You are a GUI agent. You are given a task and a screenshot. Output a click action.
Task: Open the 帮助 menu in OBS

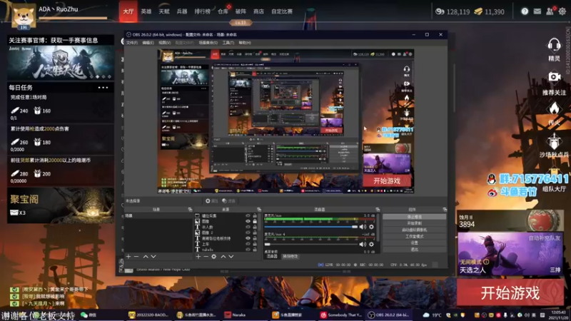point(244,43)
